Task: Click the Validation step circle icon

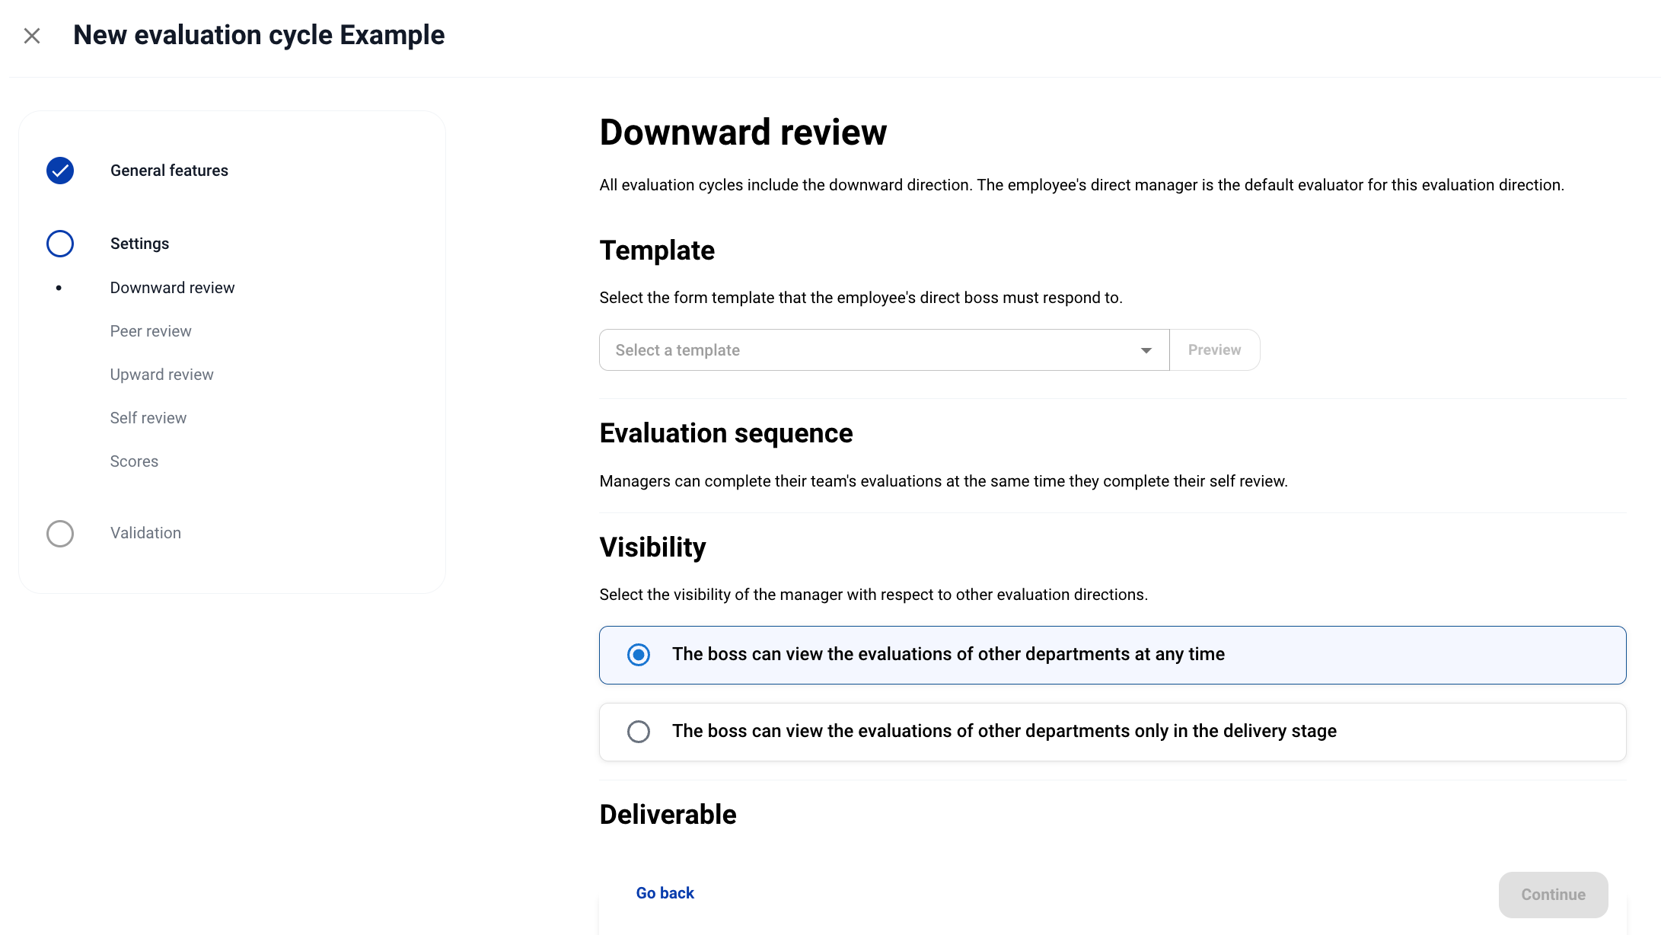Action: 60,534
